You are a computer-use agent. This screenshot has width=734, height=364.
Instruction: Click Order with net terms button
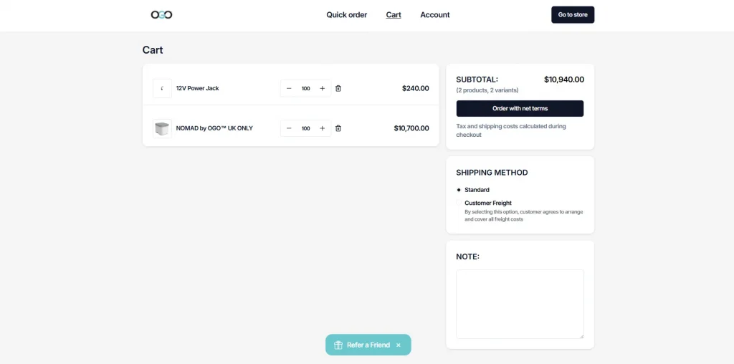(520, 108)
